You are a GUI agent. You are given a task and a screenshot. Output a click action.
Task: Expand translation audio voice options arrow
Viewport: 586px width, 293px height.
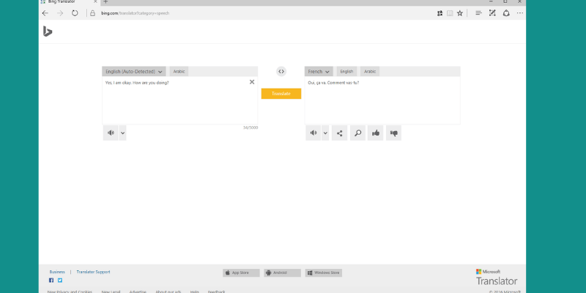coord(325,133)
